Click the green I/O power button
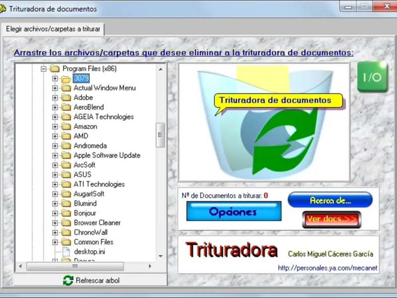397x298 pixels. pos(373,77)
